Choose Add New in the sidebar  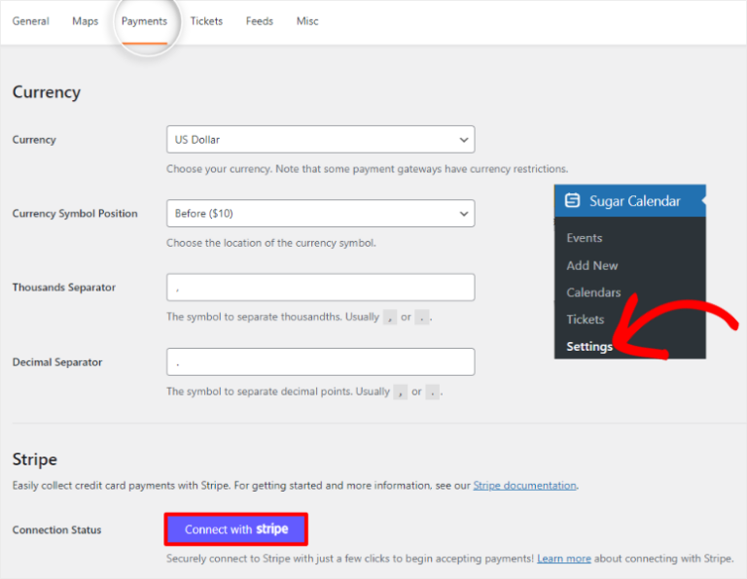pyautogui.click(x=592, y=265)
